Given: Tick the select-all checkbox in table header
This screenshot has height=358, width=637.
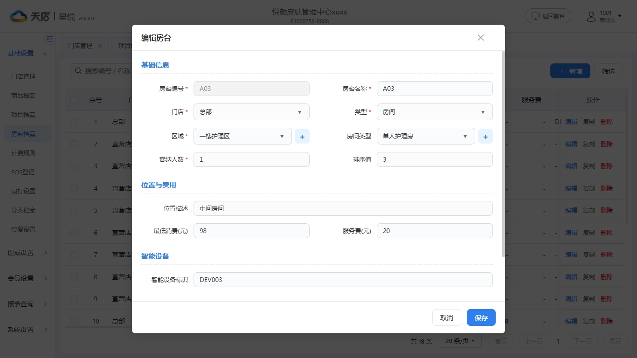Looking at the screenshot, I should [74, 100].
